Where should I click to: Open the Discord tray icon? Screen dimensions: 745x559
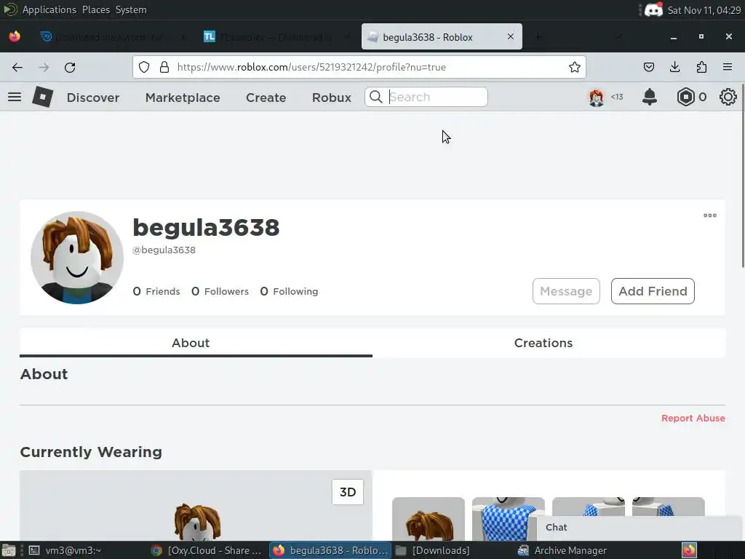pos(653,9)
